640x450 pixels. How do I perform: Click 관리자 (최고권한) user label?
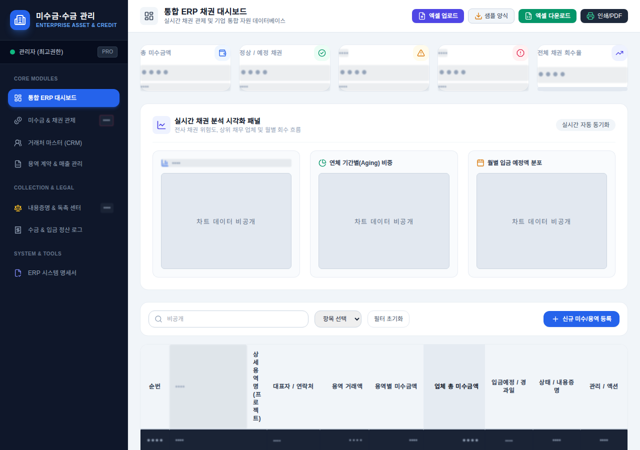click(41, 52)
